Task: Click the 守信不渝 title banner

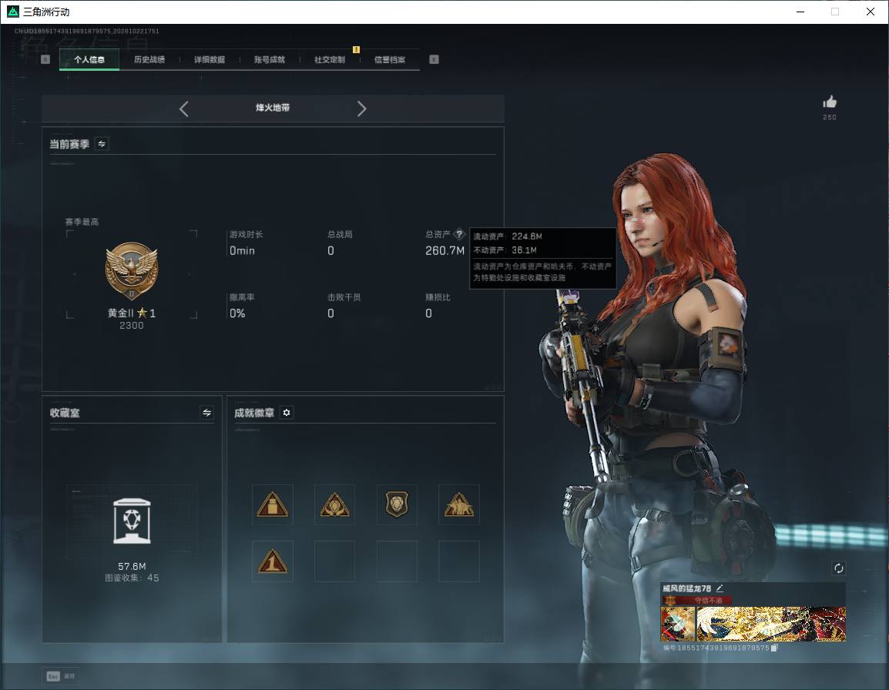Action: (x=697, y=601)
